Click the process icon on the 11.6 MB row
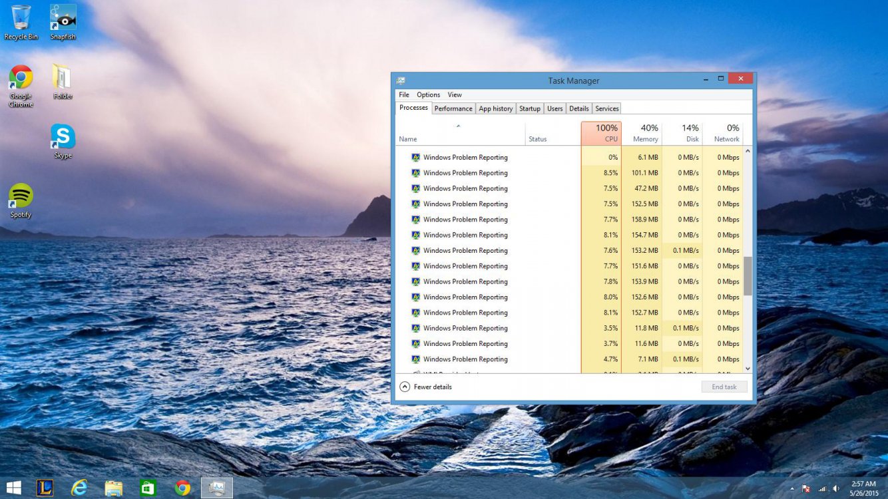Screen dimensions: 888x499 point(416,344)
